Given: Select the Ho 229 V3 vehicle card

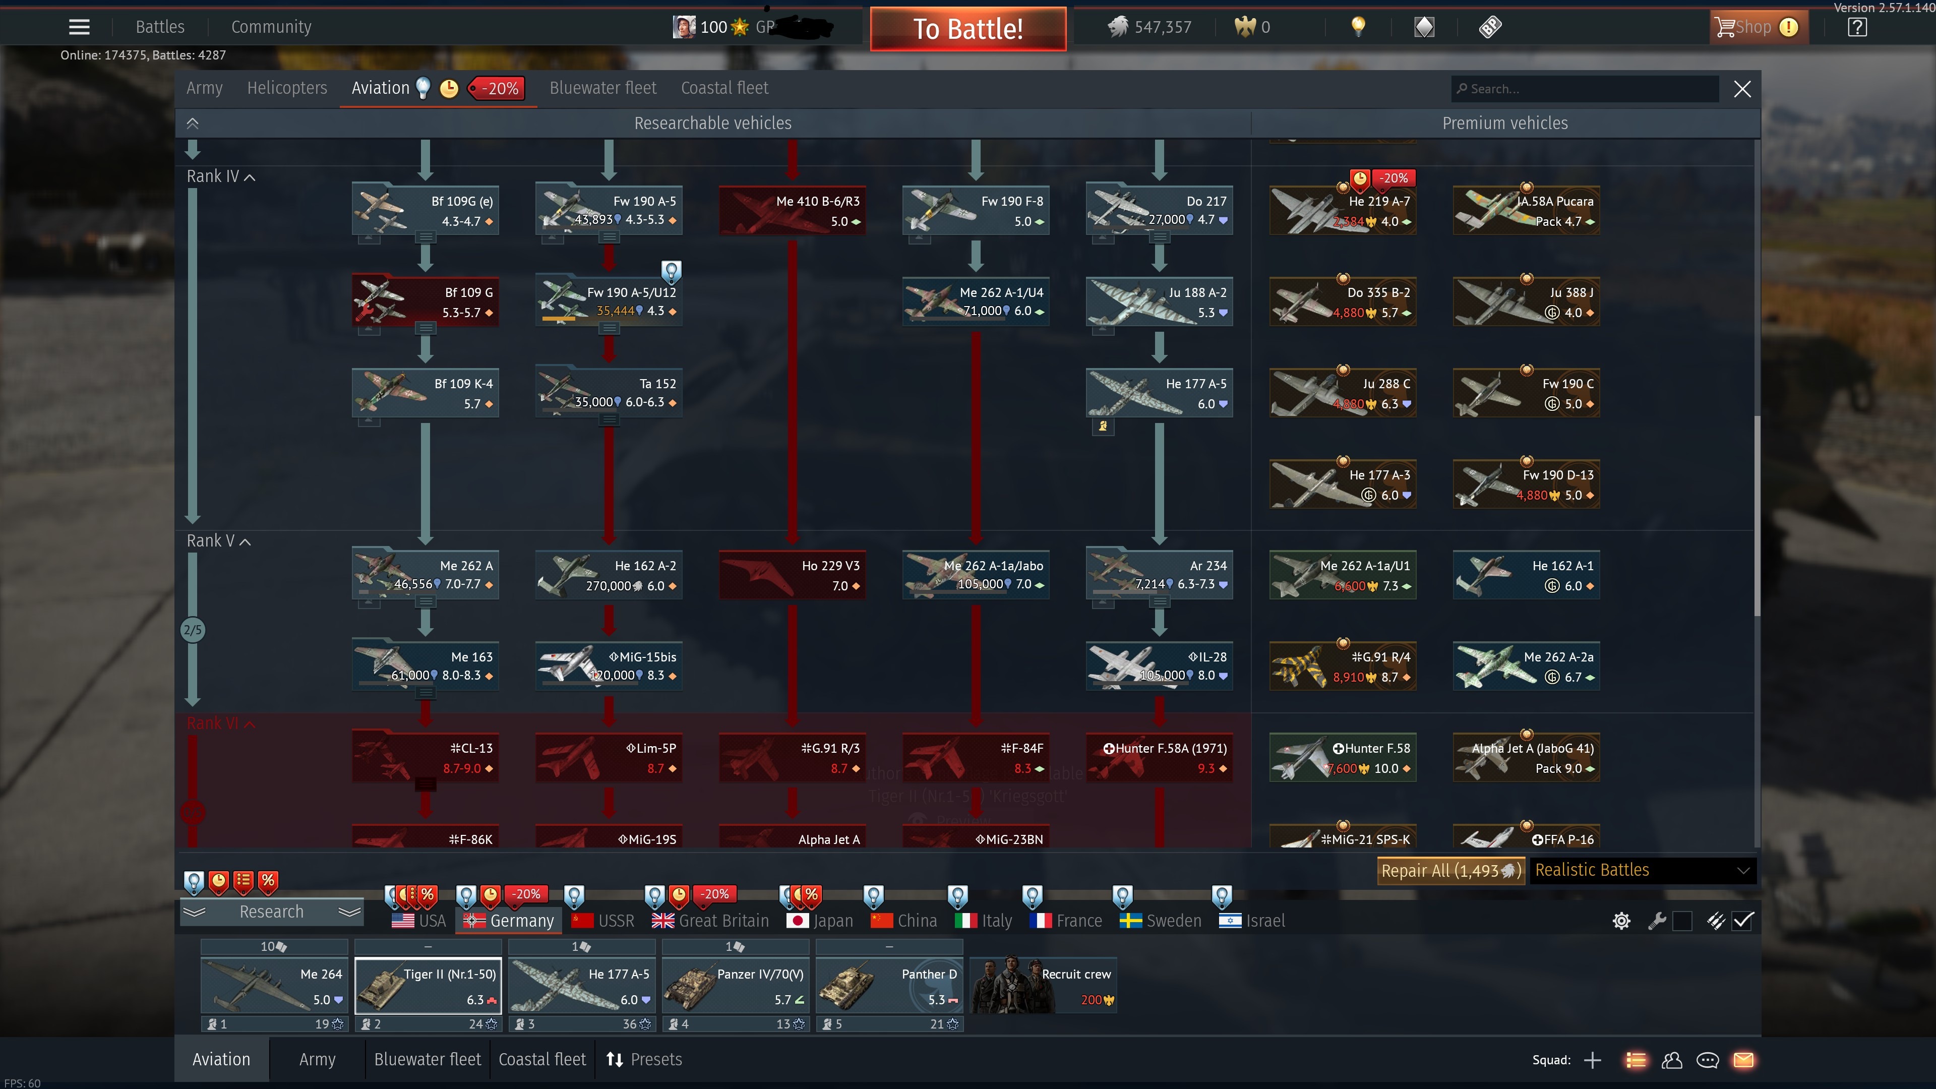Looking at the screenshot, I should (792, 575).
